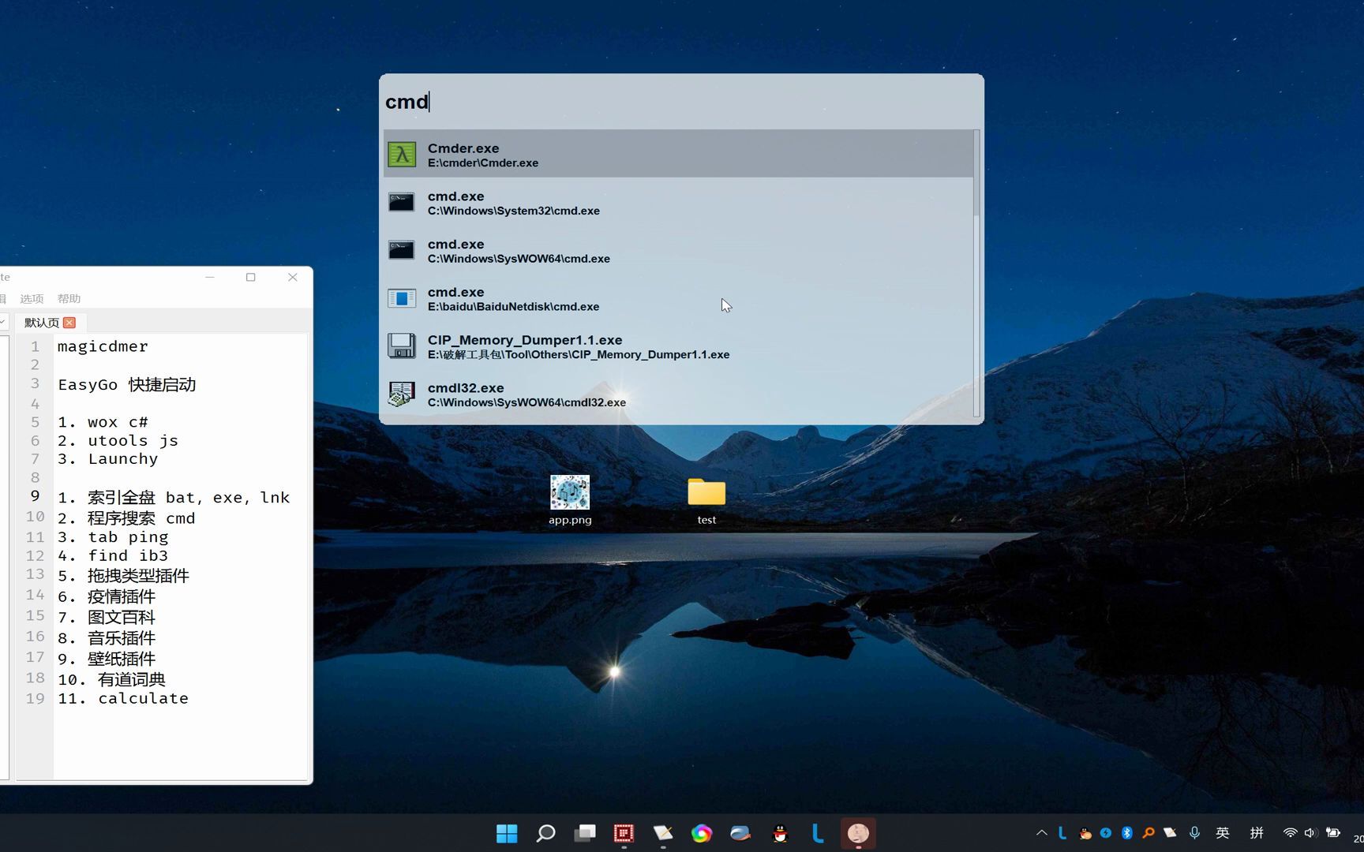Toggle 拼 input method mode
The image size is (1364, 852).
click(1257, 833)
